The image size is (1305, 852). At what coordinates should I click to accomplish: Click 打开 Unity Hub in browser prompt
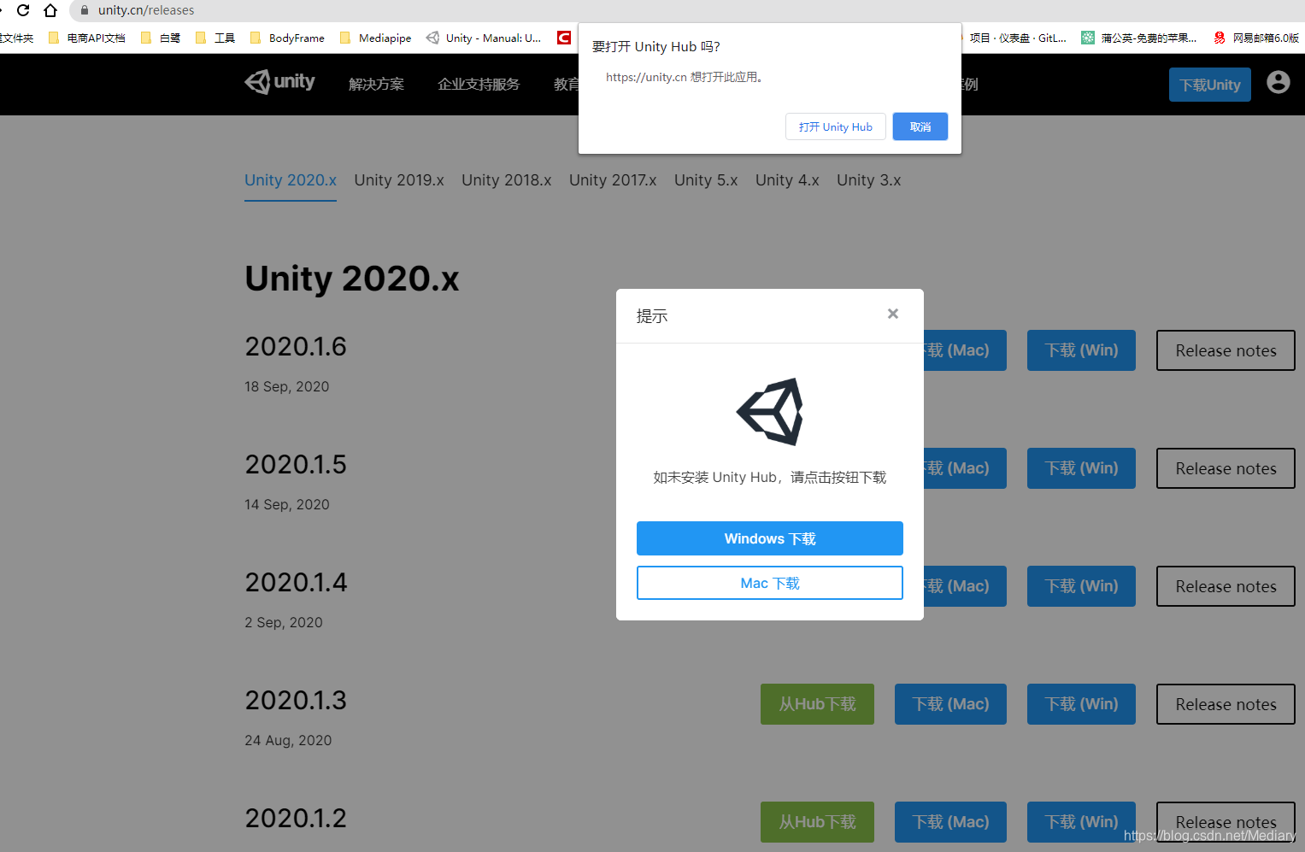[x=836, y=126]
